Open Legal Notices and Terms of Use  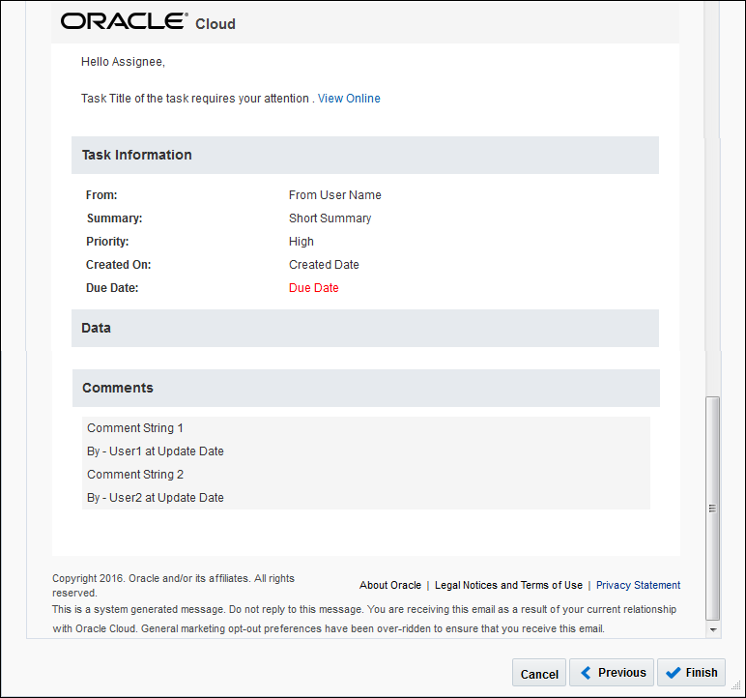508,585
